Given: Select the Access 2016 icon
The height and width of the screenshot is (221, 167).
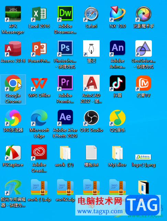Looking at the screenshot, I should (x=13, y=48).
